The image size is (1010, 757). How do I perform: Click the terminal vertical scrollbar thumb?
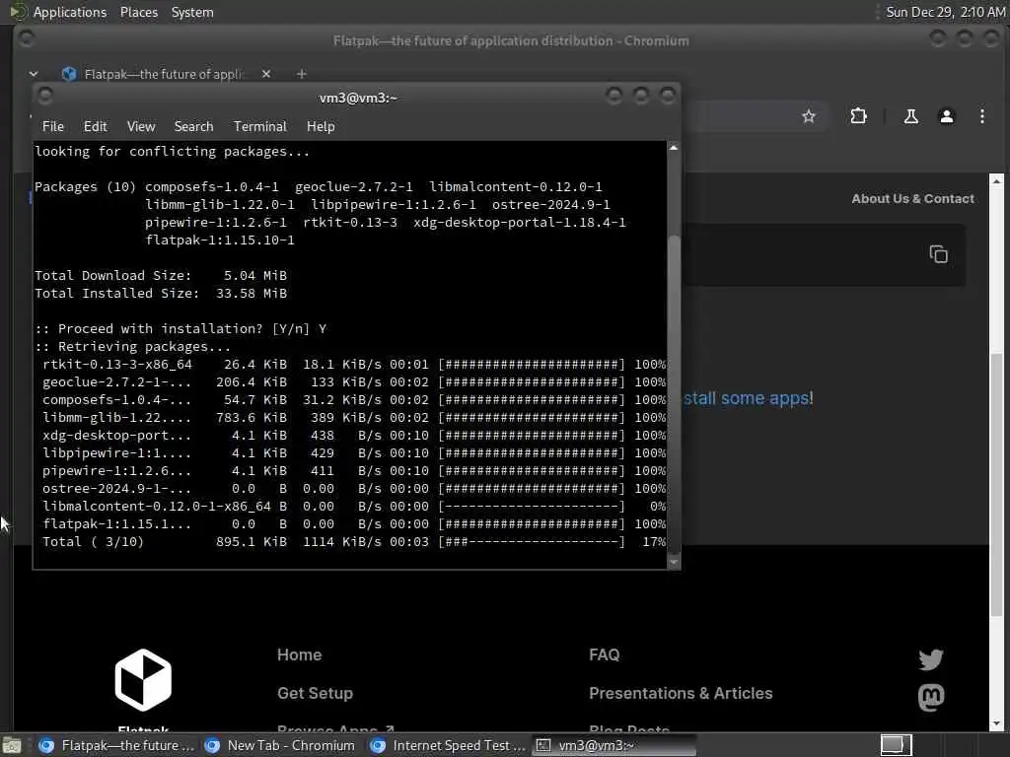[x=673, y=394]
